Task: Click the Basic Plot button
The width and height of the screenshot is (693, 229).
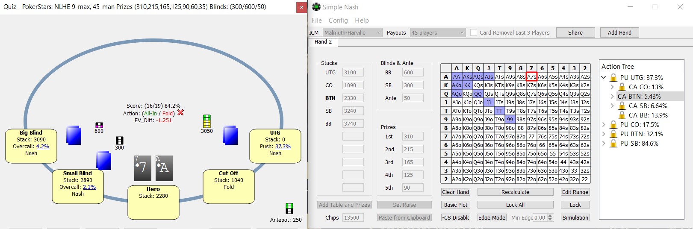Action: 456,205
